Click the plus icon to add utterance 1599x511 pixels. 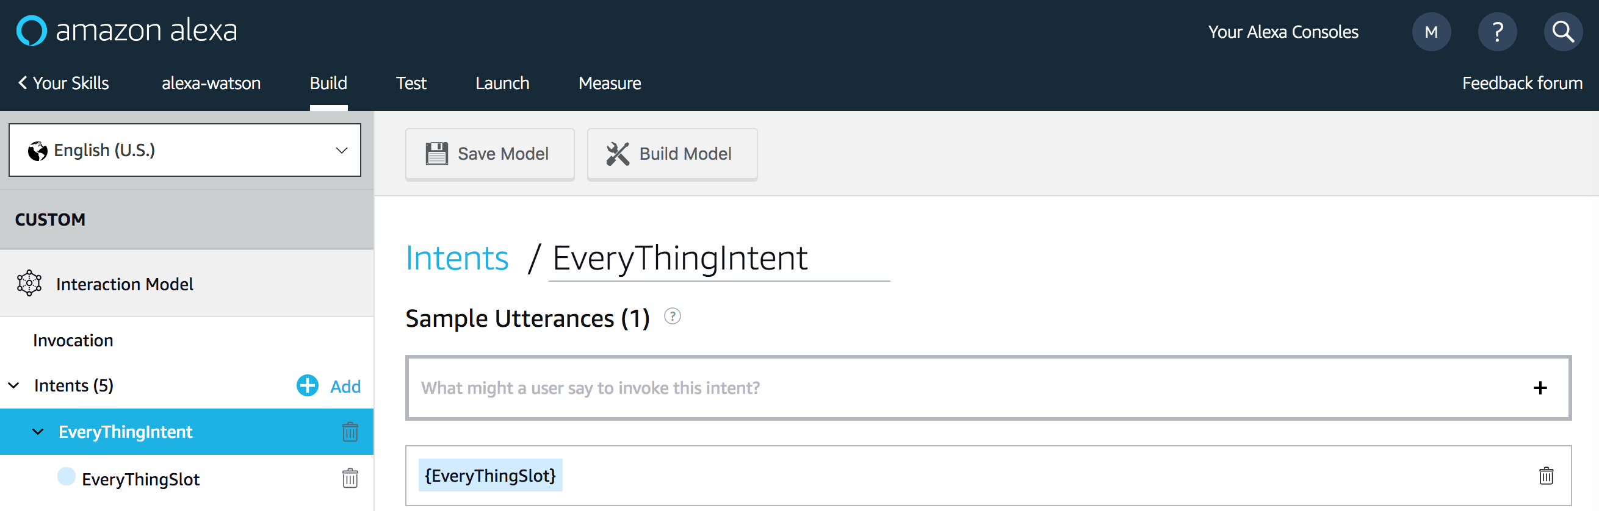(x=1539, y=388)
